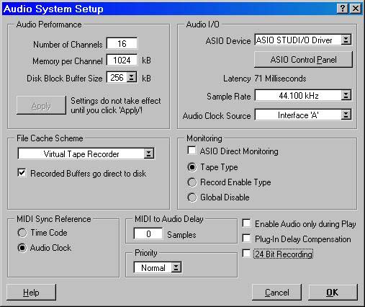Choose Time Code as MIDI sync reference
Screen dimensions: 365x307
tap(22, 233)
